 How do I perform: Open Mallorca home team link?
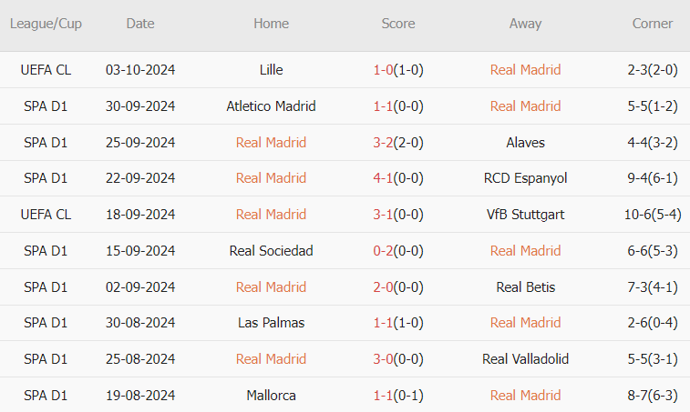tap(271, 396)
